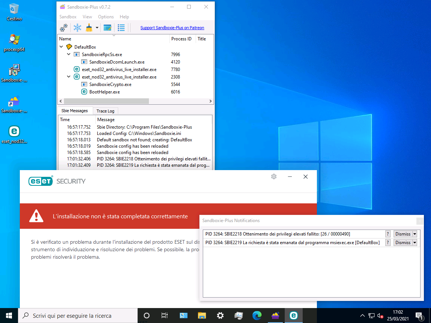Open Sandboxie-Plus shortcut desktop icon
Image resolution: width=431 pixels, height=323 pixels.
(x=14, y=104)
